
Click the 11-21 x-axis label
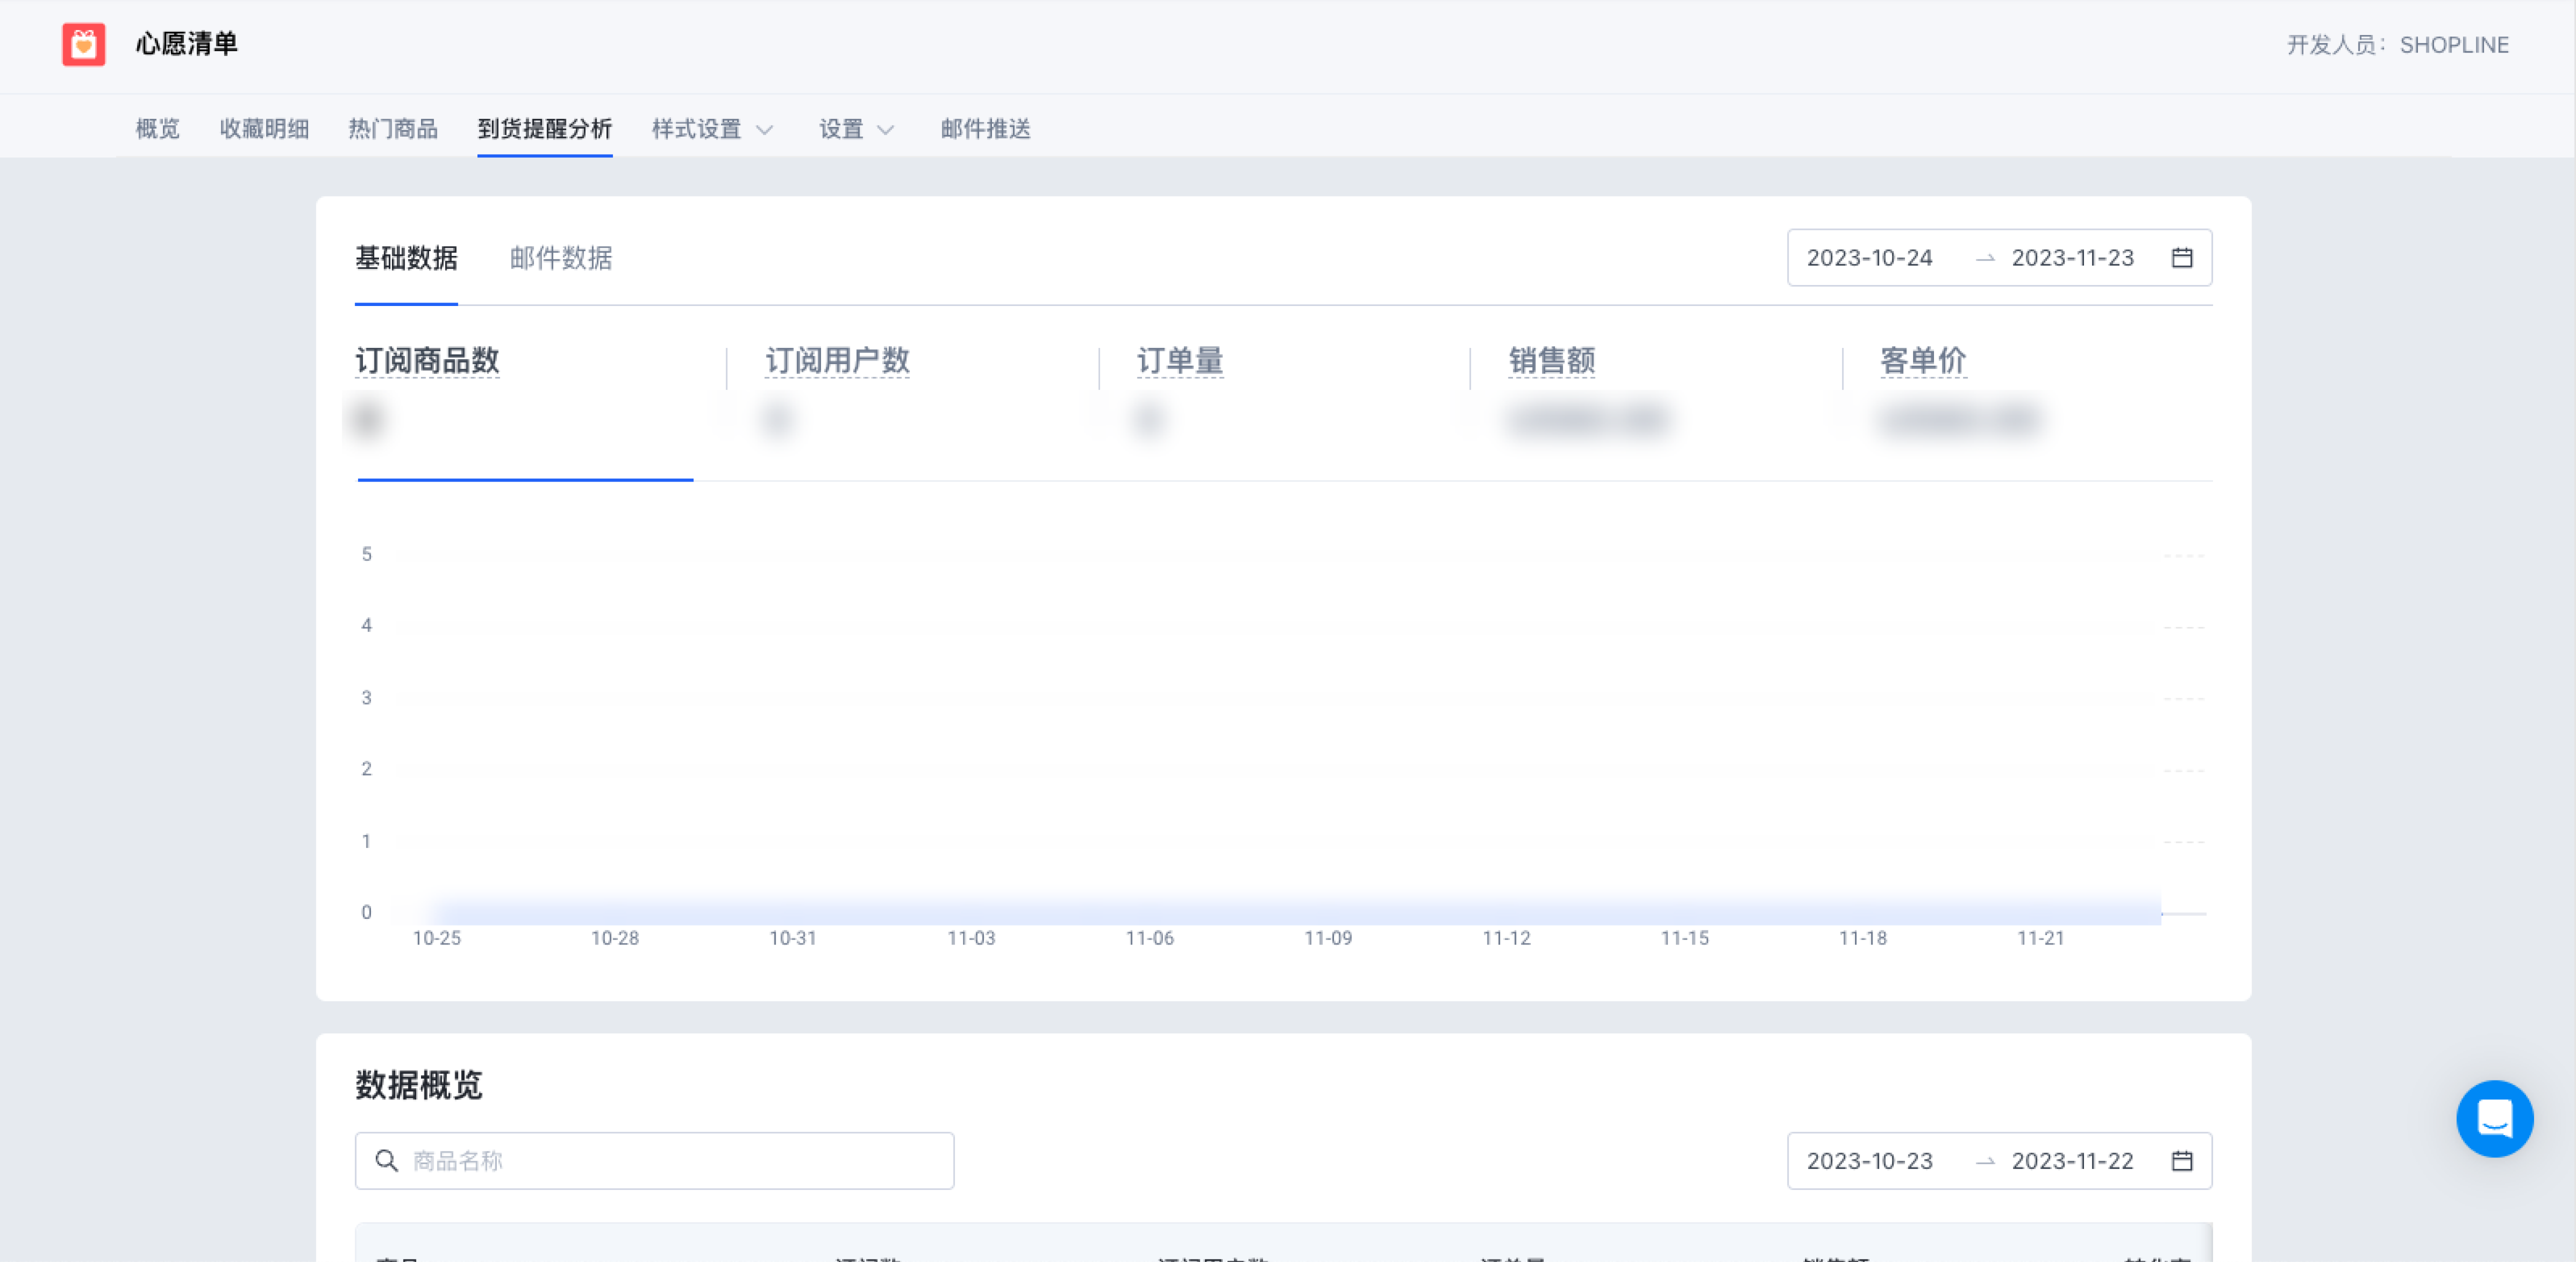coord(2041,938)
